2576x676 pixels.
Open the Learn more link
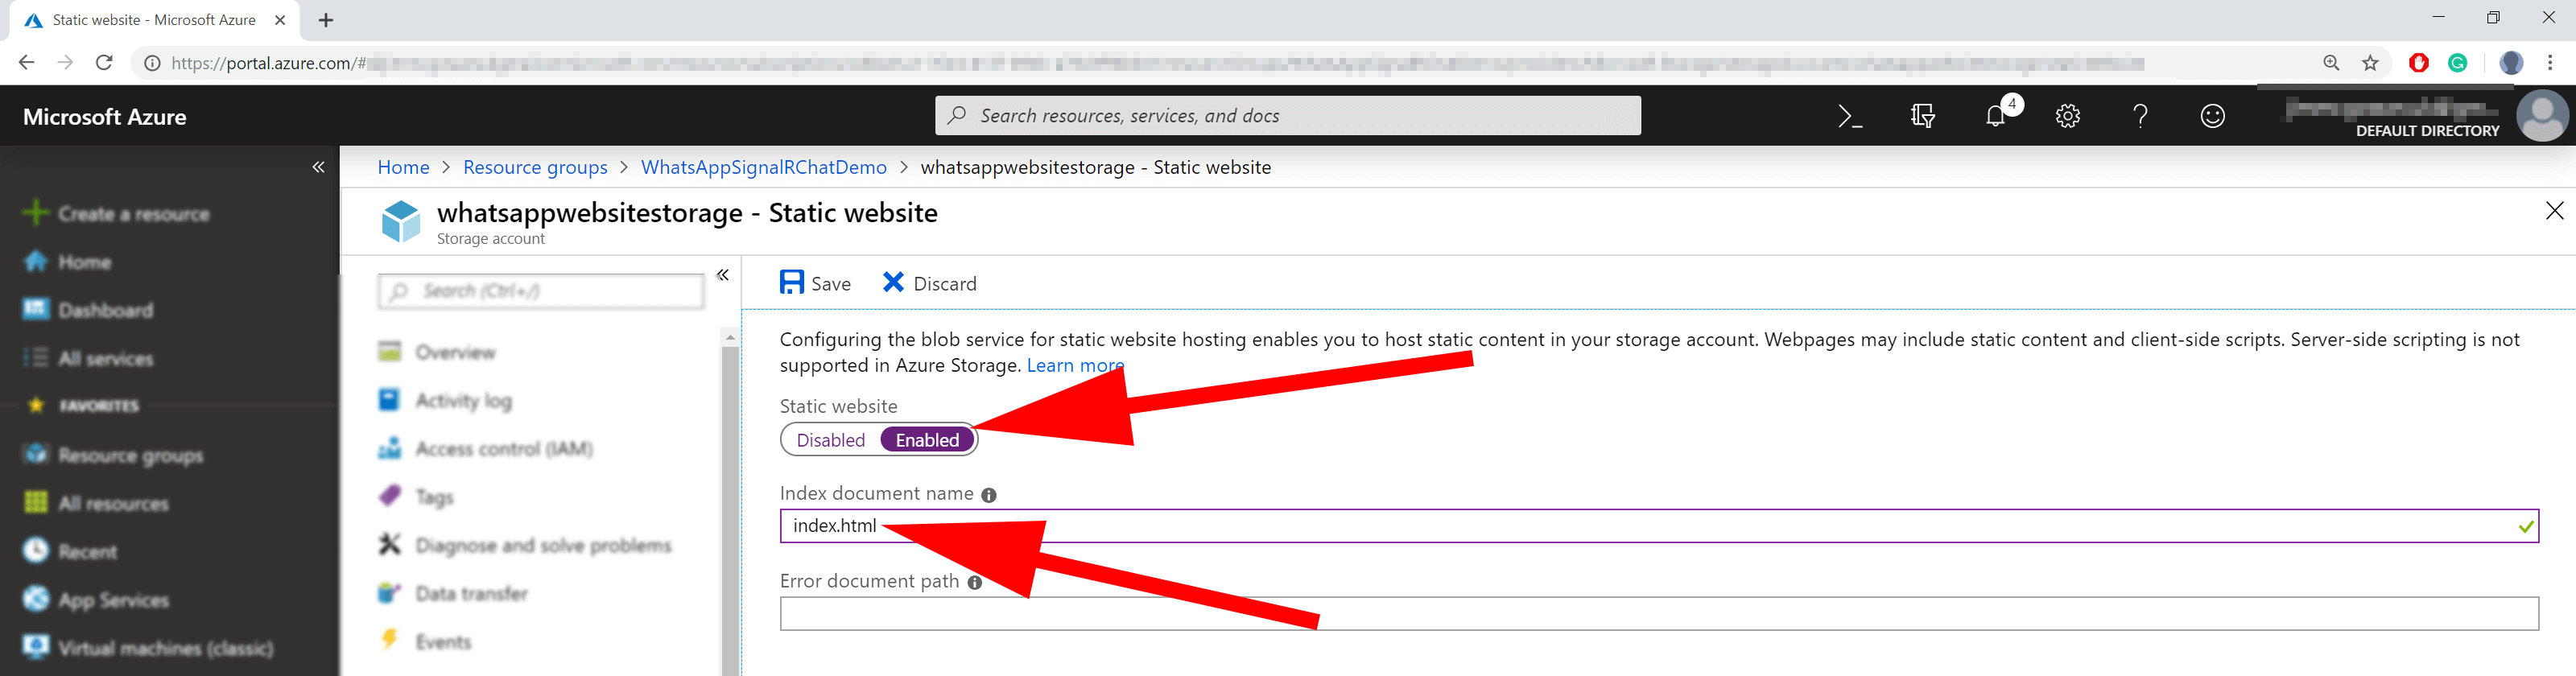[1075, 365]
